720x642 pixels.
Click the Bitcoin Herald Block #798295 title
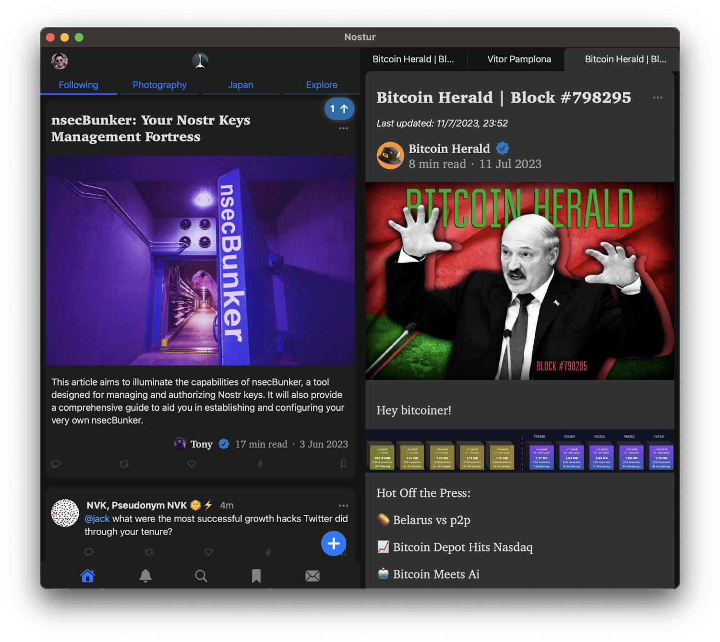pyautogui.click(x=504, y=97)
